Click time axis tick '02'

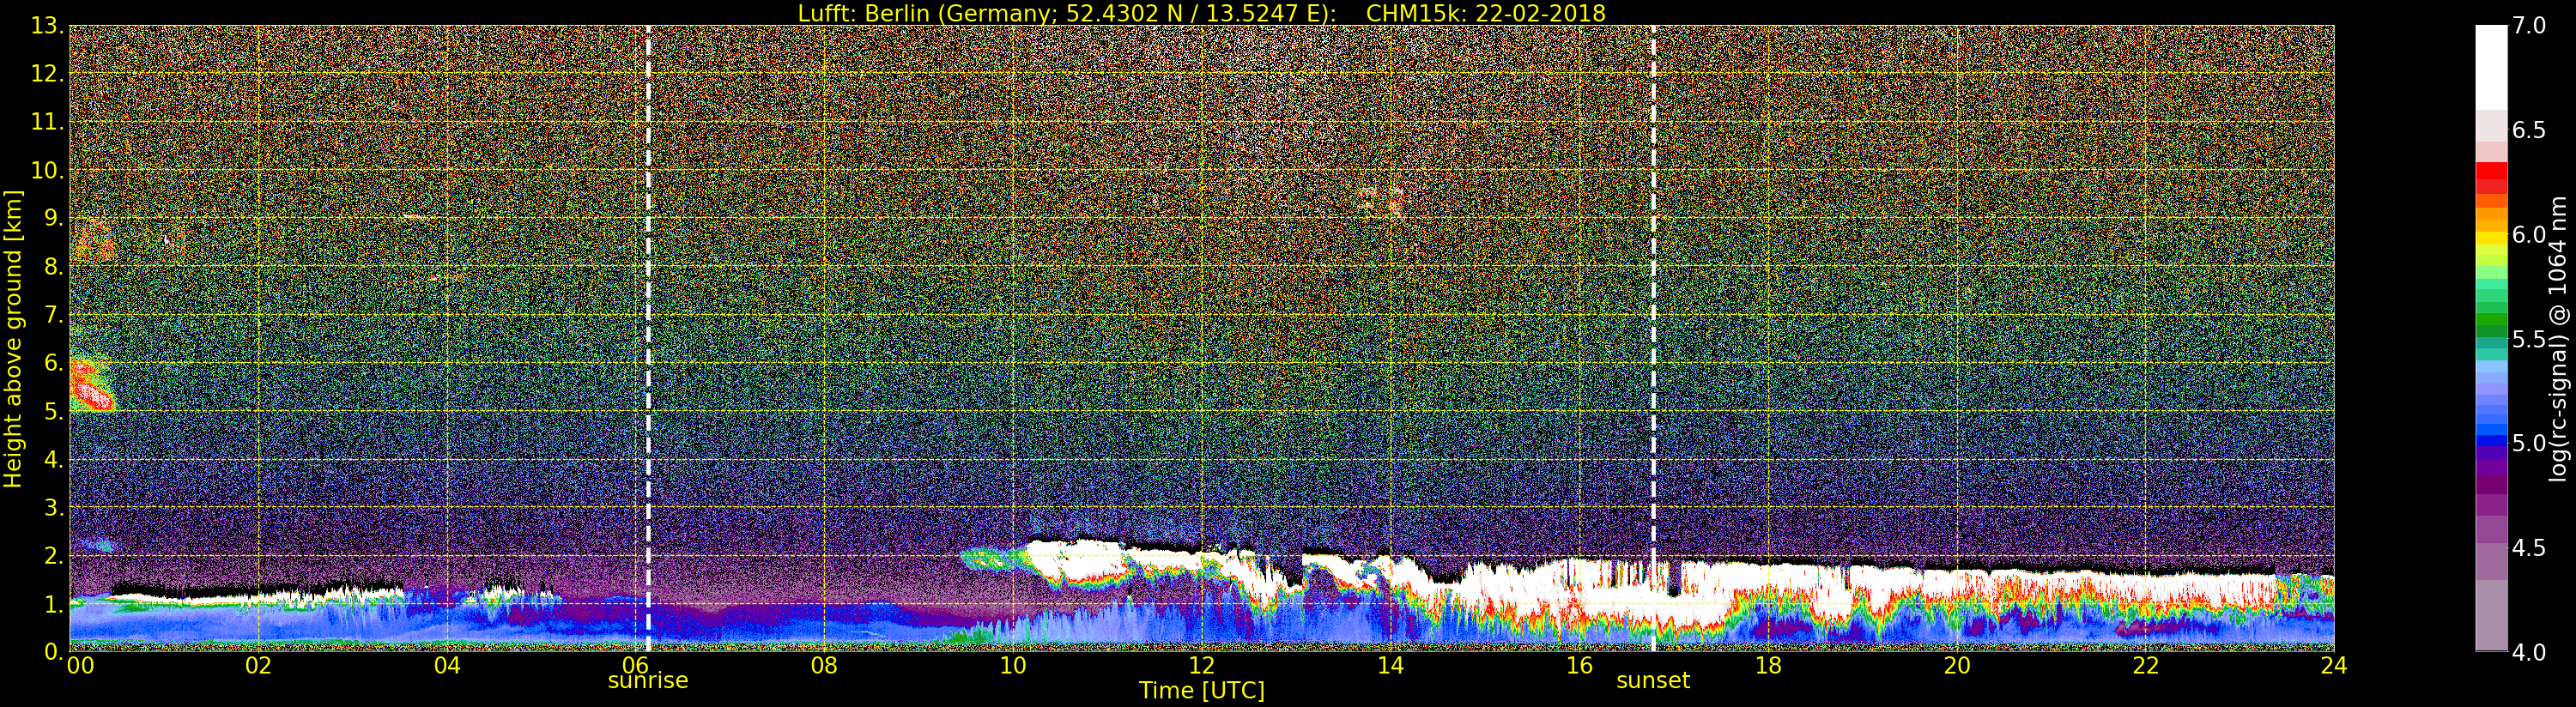258,665
